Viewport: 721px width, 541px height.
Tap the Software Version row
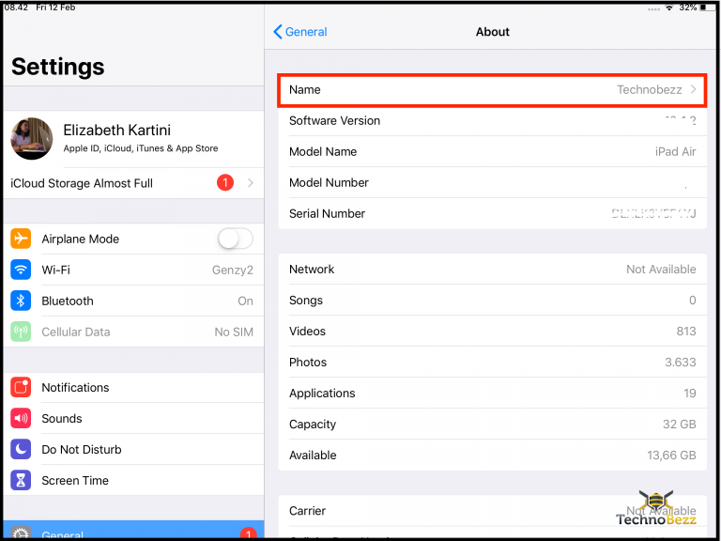click(493, 120)
